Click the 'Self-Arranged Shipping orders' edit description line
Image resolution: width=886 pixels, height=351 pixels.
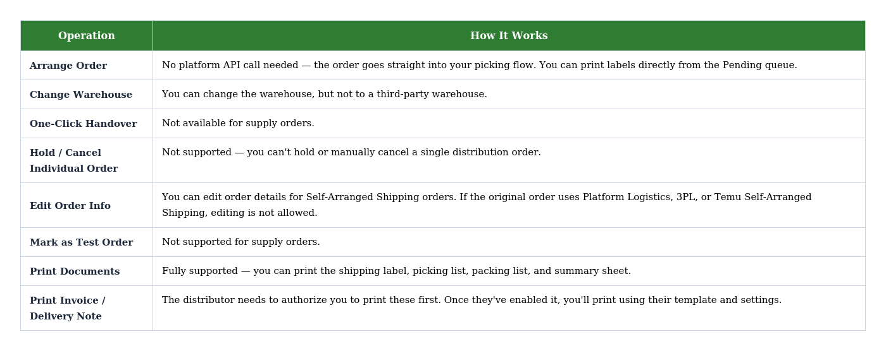486,198
